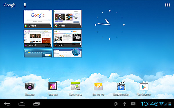Viewport: 174px width, 108px height.
Task: Open the Эл. почта email app
Action: click(x=98, y=89)
